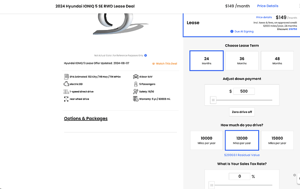Click info icon beside Not Actual Color note

tap(146, 56)
